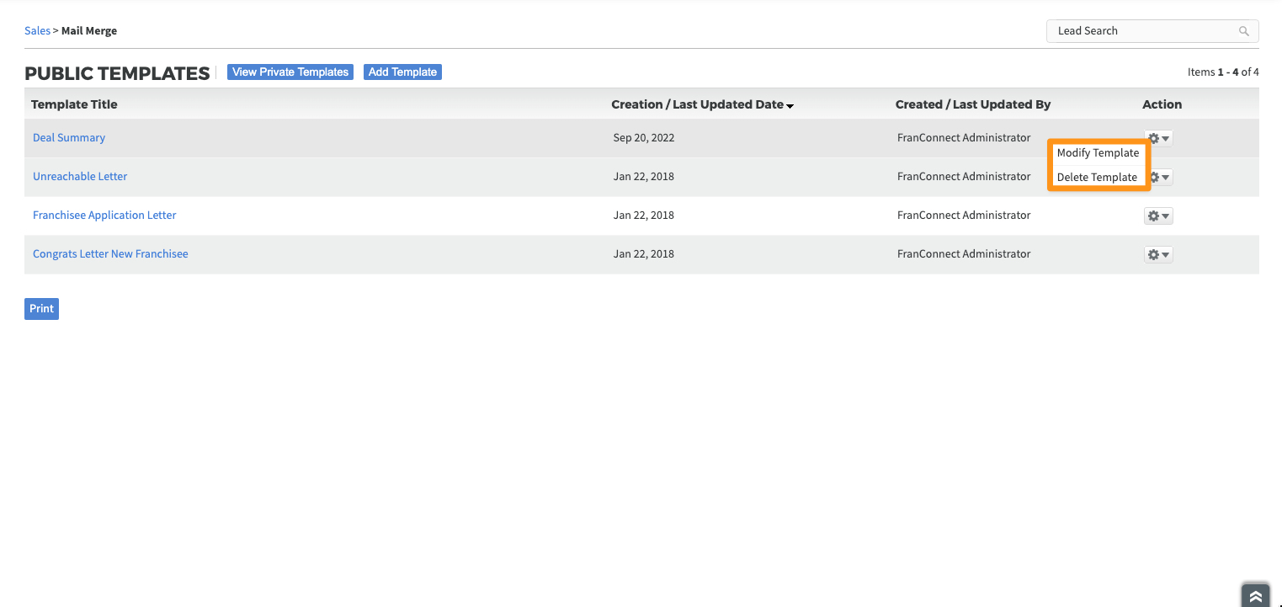Screen dimensions: 1282x607
Task: Open the Unreachable Letter template link
Action: pos(80,177)
